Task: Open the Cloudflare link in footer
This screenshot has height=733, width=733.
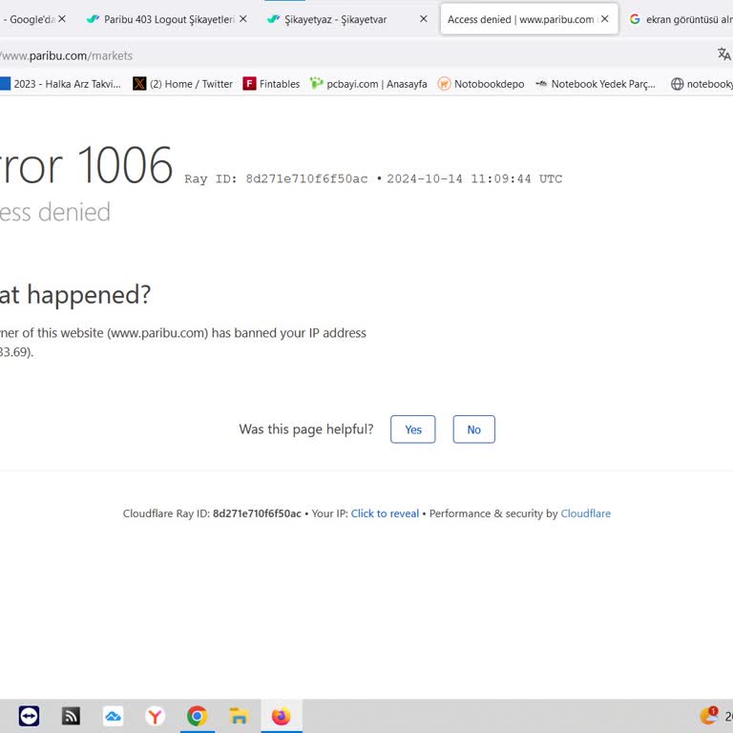Action: pyautogui.click(x=586, y=513)
